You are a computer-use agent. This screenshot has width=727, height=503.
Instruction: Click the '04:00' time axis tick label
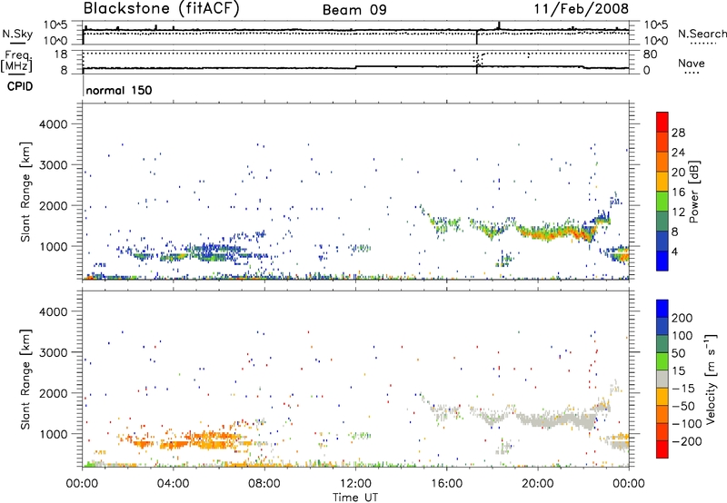click(x=174, y=484)
